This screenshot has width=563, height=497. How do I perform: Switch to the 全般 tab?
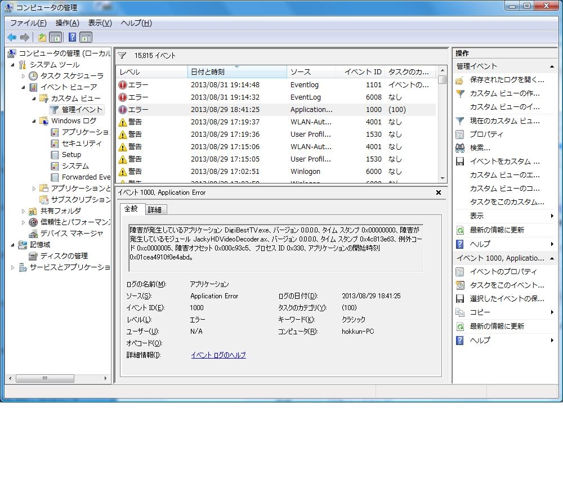click(x=131, y=209)
